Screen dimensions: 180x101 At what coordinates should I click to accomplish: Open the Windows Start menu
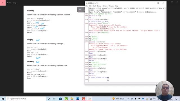(x=3, y=98)
